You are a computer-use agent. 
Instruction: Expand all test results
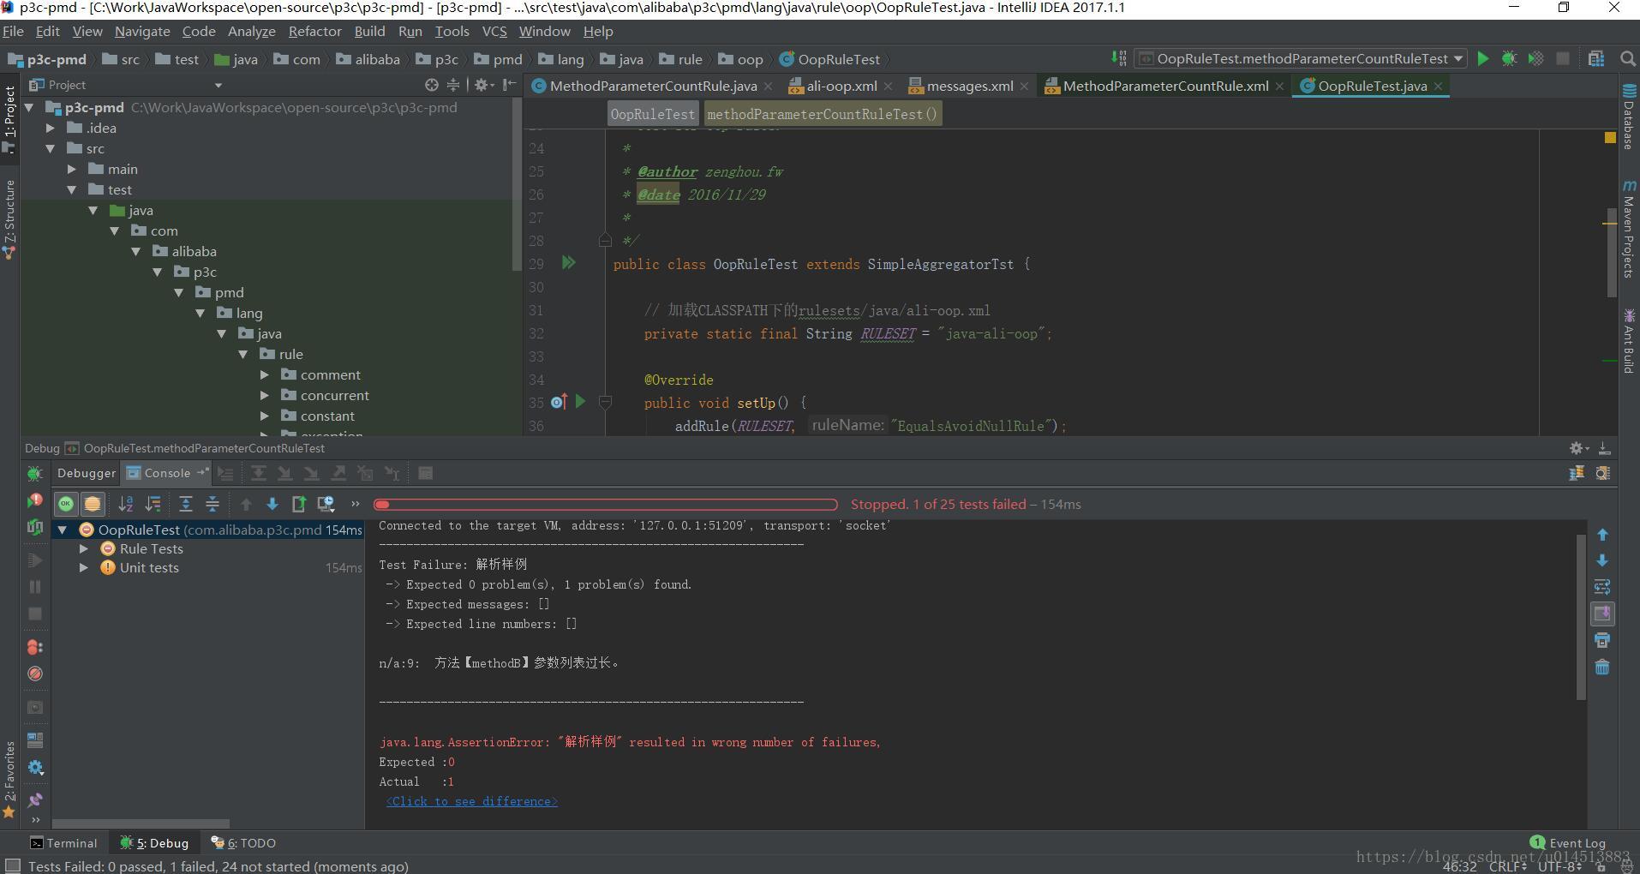point(186,504)
